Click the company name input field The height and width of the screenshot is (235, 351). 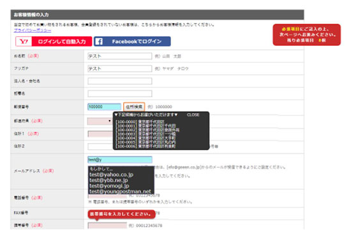pyautogui.click(x=120, y=81)
